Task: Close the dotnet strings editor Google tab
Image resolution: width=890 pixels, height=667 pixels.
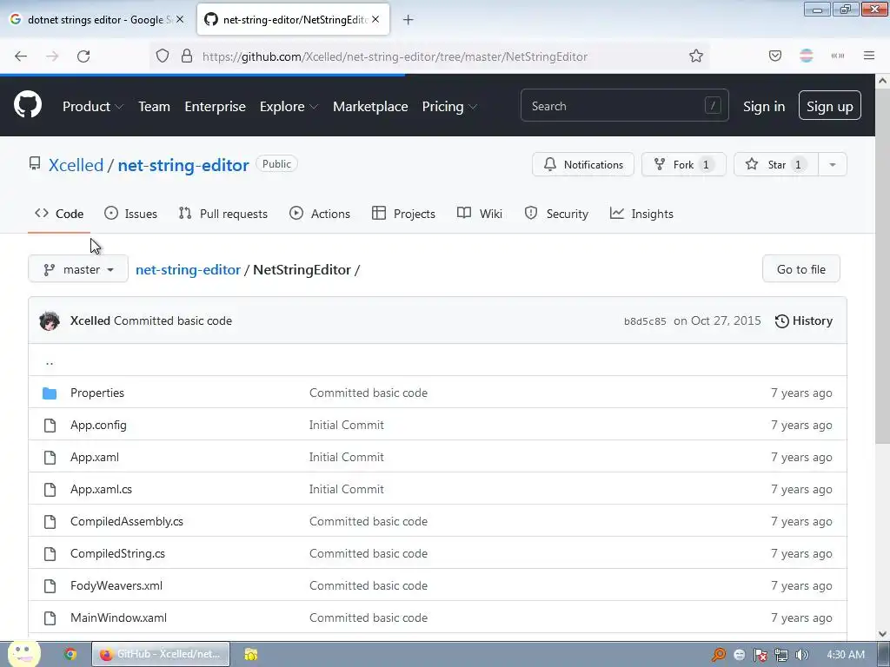Action: tap(179, 19)
